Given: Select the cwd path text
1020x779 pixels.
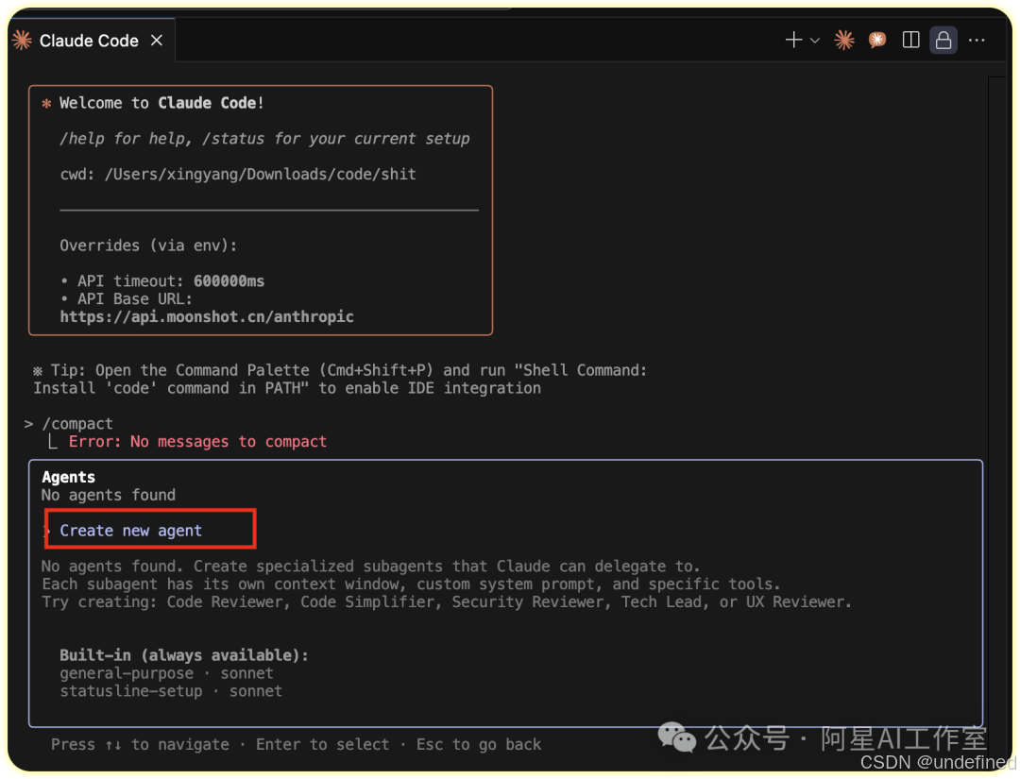Looking at the screenshot, I should [238, 175].
